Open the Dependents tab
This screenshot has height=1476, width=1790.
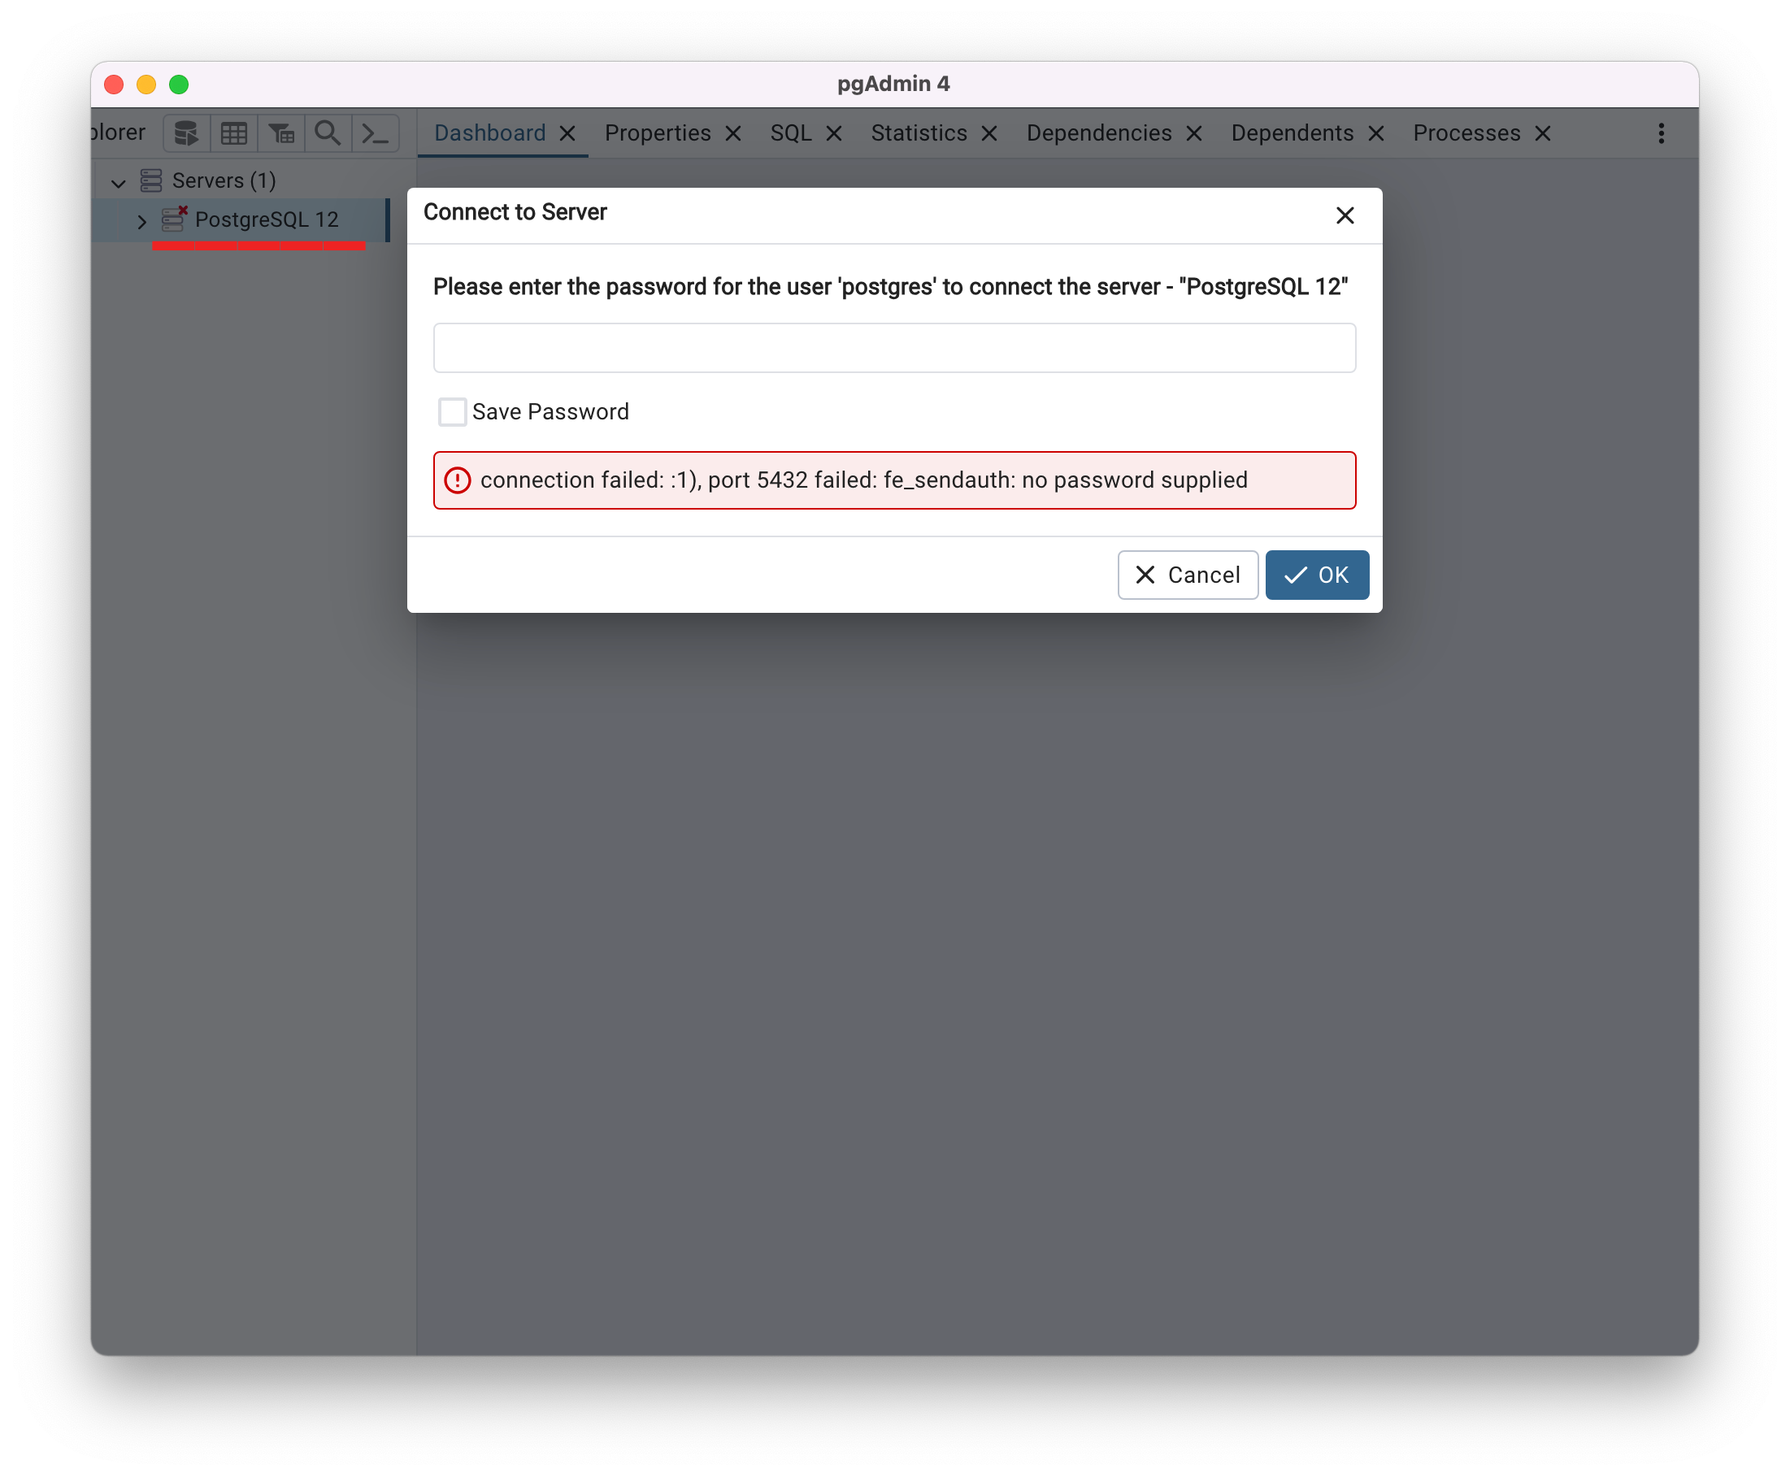(x=1292, y=133)
